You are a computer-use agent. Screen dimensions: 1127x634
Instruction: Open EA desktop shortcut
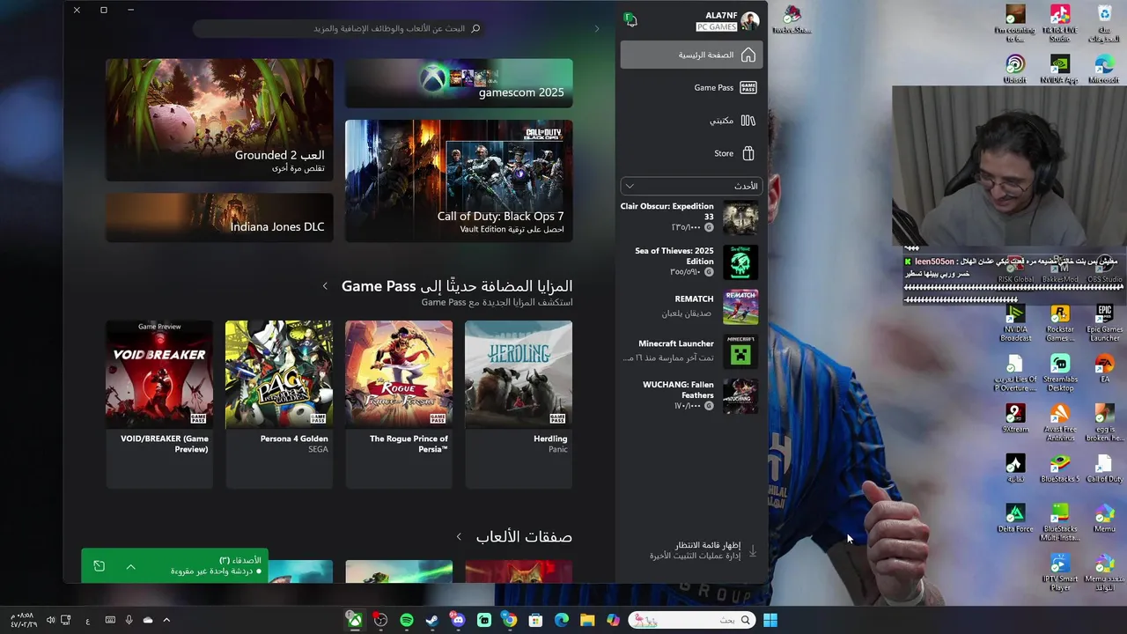point(1104,369)
